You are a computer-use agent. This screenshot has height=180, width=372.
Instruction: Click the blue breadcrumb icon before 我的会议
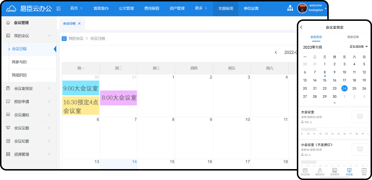coord(64,38)
